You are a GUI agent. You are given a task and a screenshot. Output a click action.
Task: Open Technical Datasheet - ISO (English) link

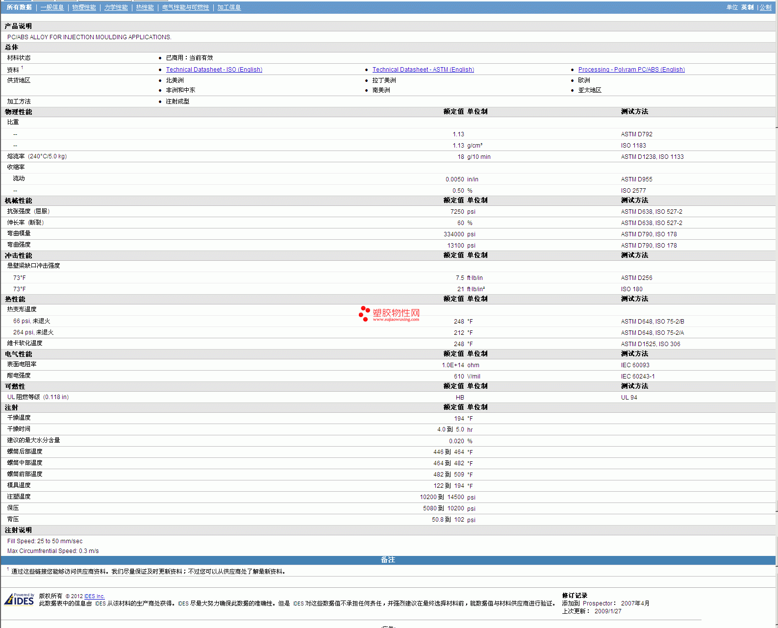[214, 70]
